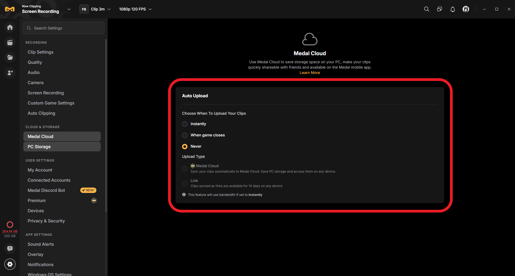Open search from the top bar magnifier
Image resolution: width=515 pixels, height=276 pixels.
(426, 9)
